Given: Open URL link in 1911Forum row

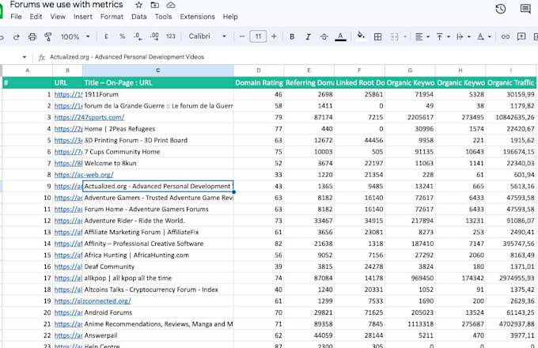Looking at the screenshot, I should [x=68, y=94].
